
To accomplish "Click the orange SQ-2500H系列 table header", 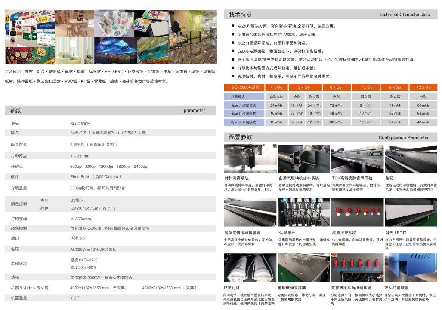I will tap(243, 87).
